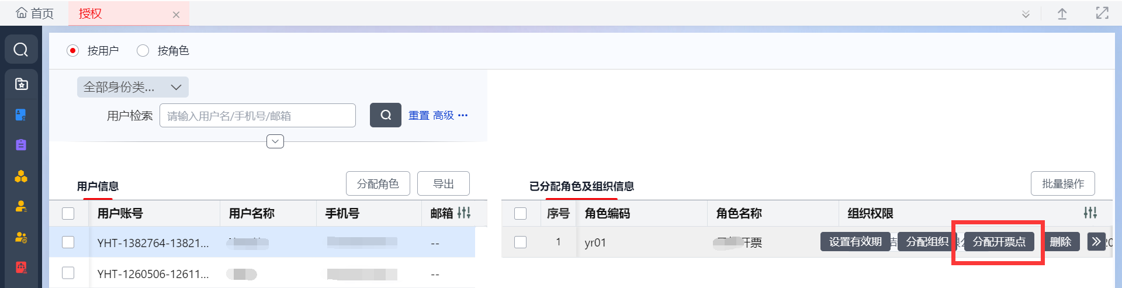This screenshot has height=288, width=1122.
Task: Click the sidebar search magnifier icon
Action: (21, 50)
